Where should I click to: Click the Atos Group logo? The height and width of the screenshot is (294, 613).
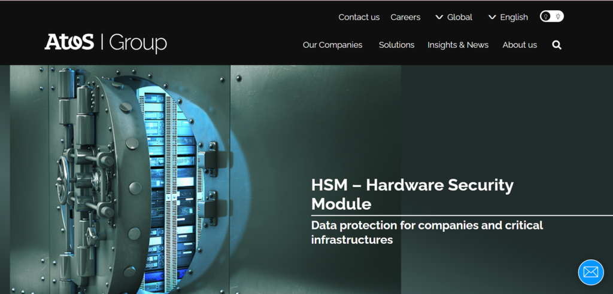[105, 43]
